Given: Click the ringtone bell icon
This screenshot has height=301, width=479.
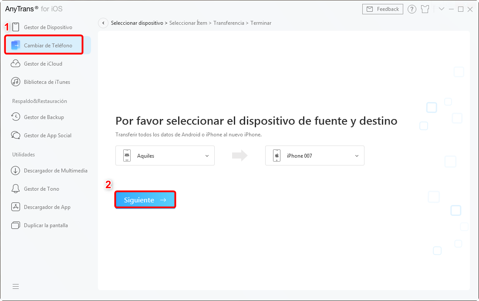Looking at the screenshot, I should click(16, 189).
